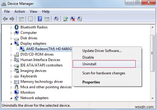Click Show/Hide Console Tree toolbar icon
Image resolution: width=157 pixels, height=110 pixels.
(x=21, y=19)
